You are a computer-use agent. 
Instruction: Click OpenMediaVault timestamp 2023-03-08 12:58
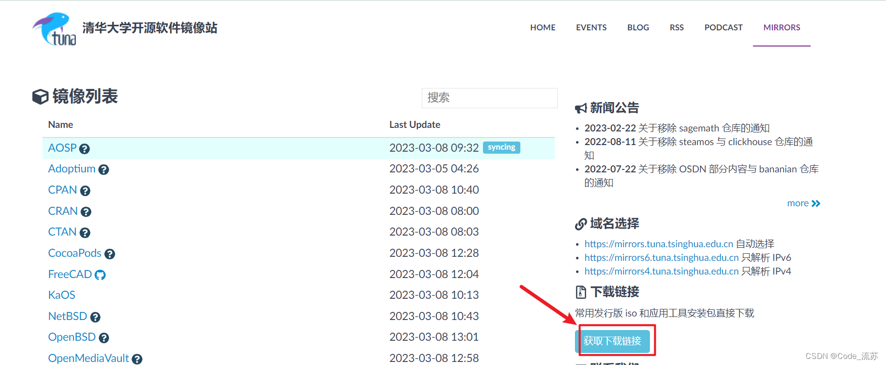434,358
